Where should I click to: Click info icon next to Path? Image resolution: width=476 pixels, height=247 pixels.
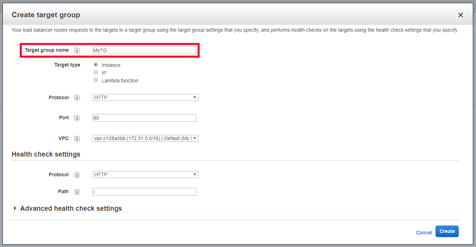(x=77, y=192)
